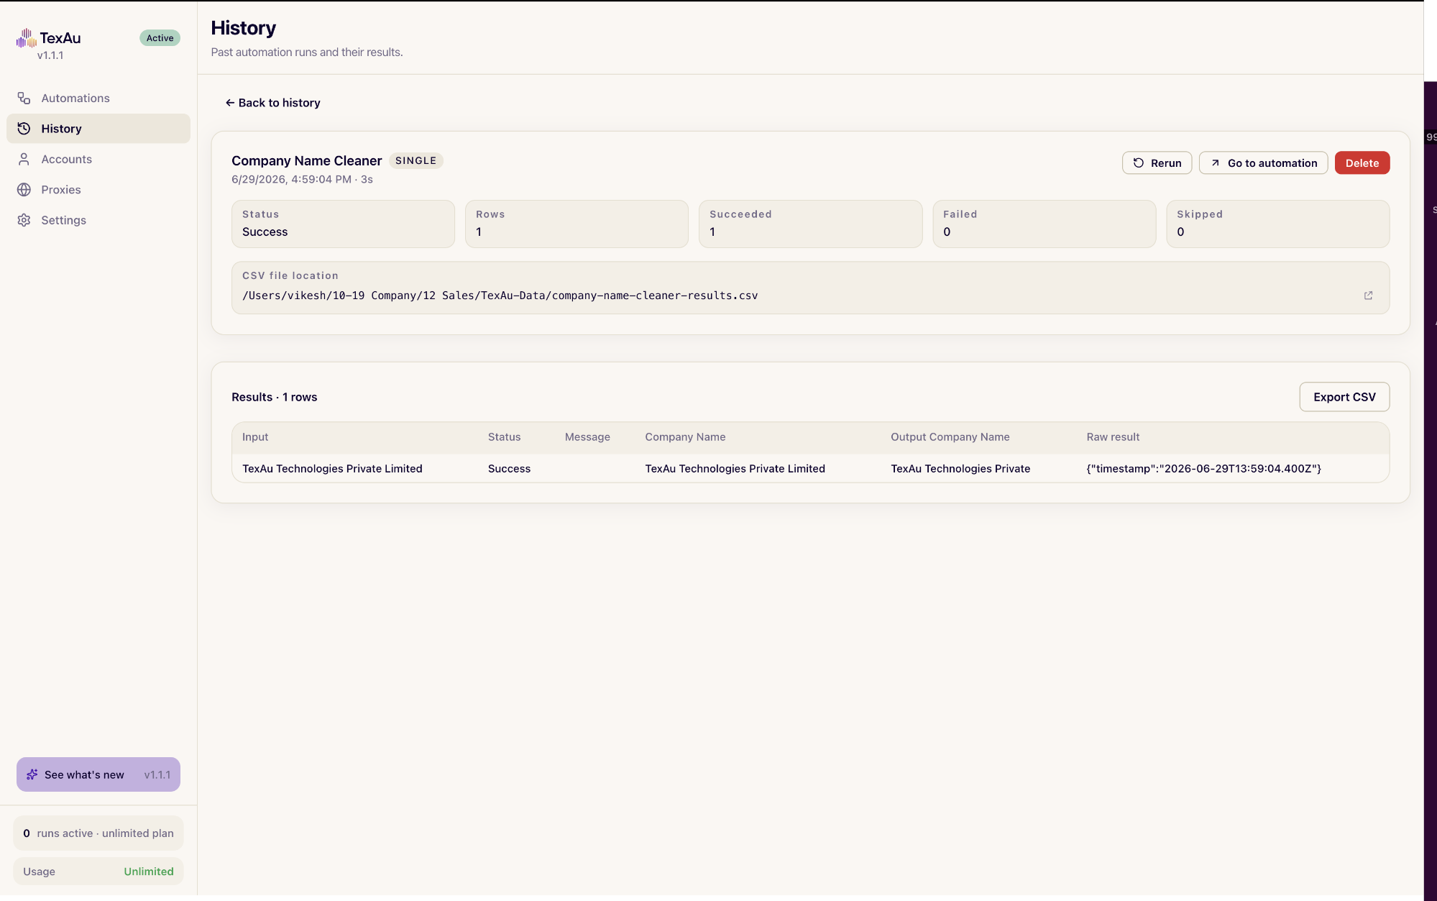
Task: Click the Company Name Cleaner title
Action: (x=306, y=161)
